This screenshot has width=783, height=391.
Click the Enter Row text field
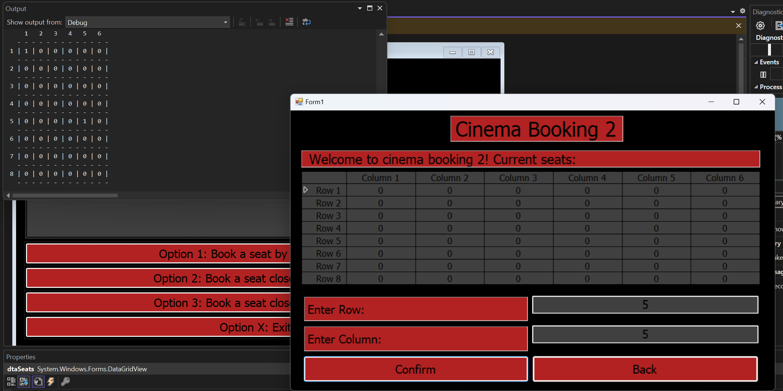(645, 305)
